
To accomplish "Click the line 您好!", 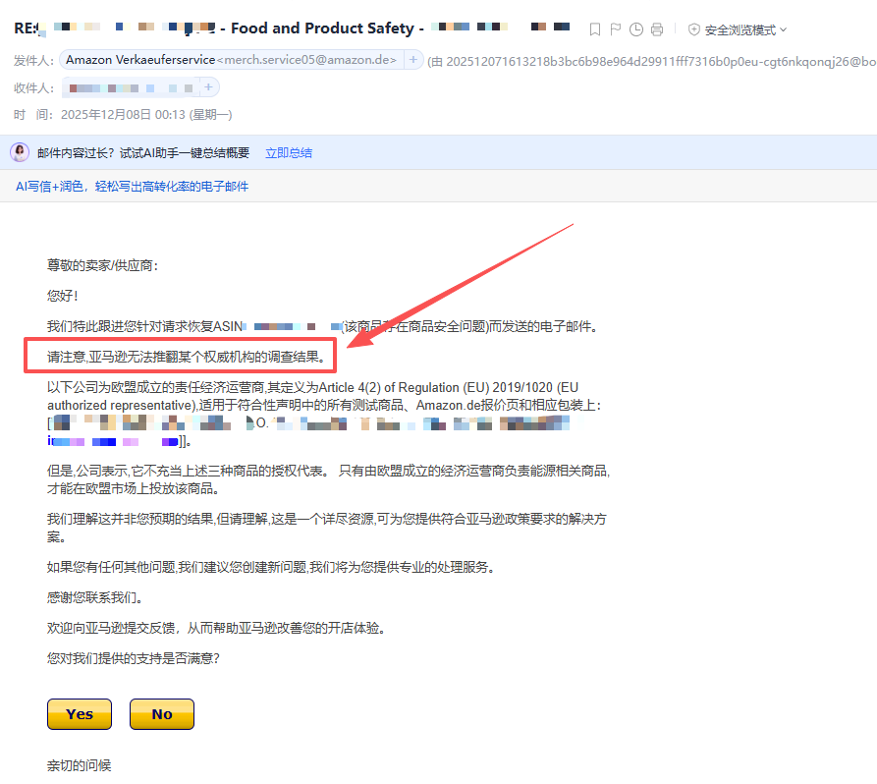I will pos(62,296).
